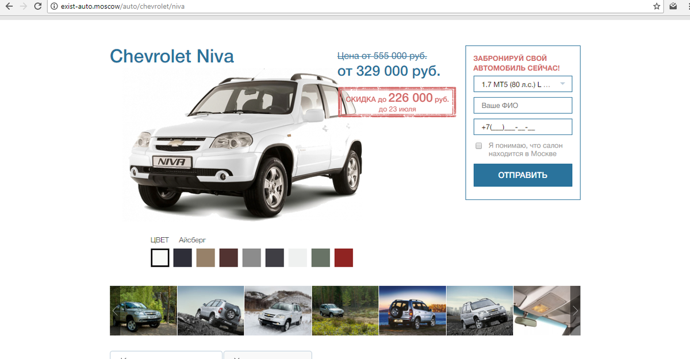Click the site info icon in address bar
This screenshot has width=690, height=359.
tap(55, 6)
